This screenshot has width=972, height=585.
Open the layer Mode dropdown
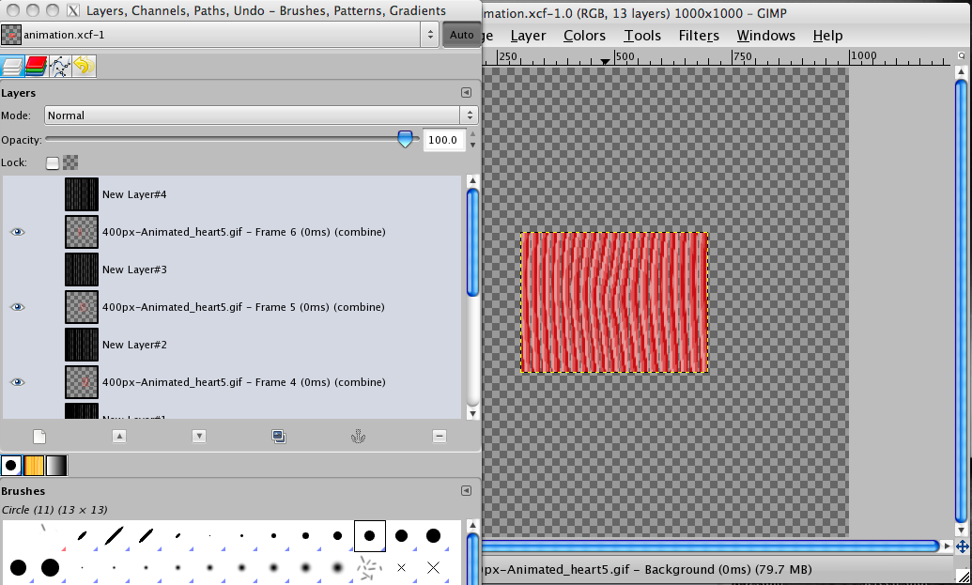(258, 115)
